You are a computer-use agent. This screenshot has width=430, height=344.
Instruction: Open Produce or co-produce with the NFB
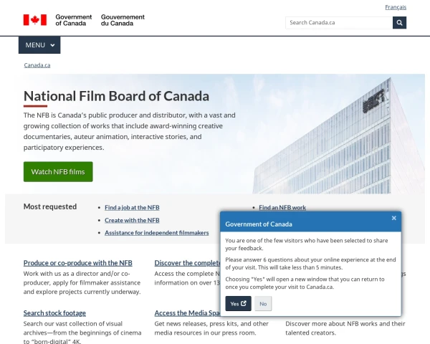coord(77,263)
